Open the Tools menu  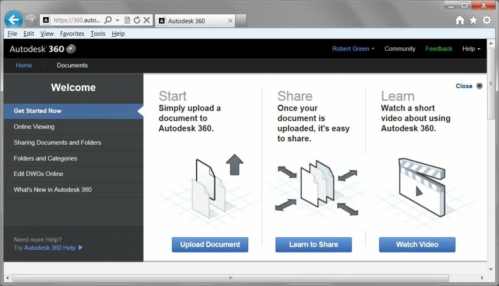(98, 34)
